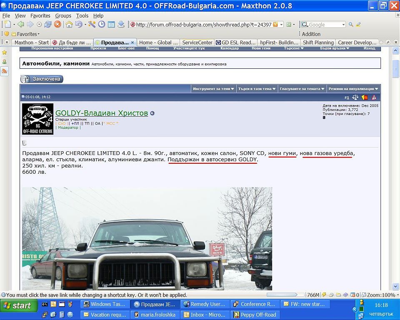Click the 'Календар' forum nav link
Viewport: 400px width, 320px height.
tap(229, 48)
